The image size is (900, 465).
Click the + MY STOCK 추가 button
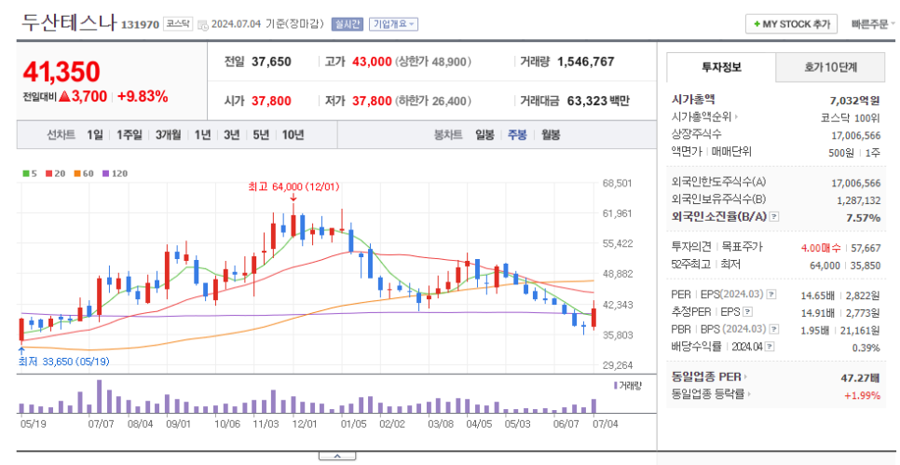pyautogui.click(x=792, y=24)
